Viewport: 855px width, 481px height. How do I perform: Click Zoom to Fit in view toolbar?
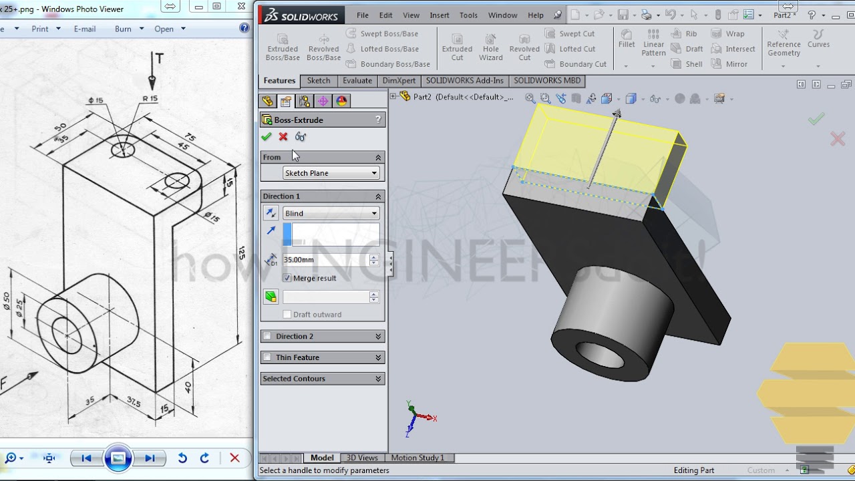530,98
